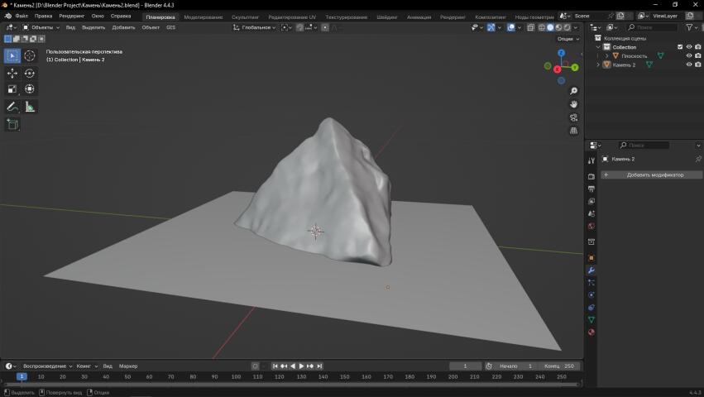Open Воспроизведение playback dropdown
This screenshot has height=397, width=704.
(47, 366)
